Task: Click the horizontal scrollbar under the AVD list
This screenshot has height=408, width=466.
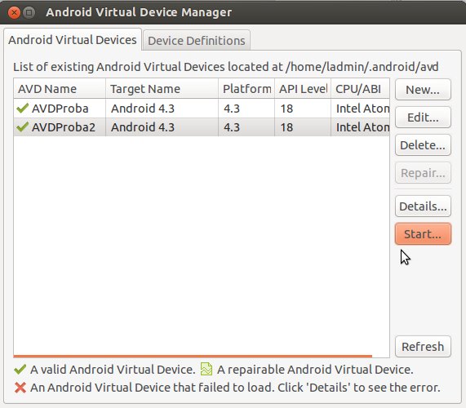Action: 193,356
